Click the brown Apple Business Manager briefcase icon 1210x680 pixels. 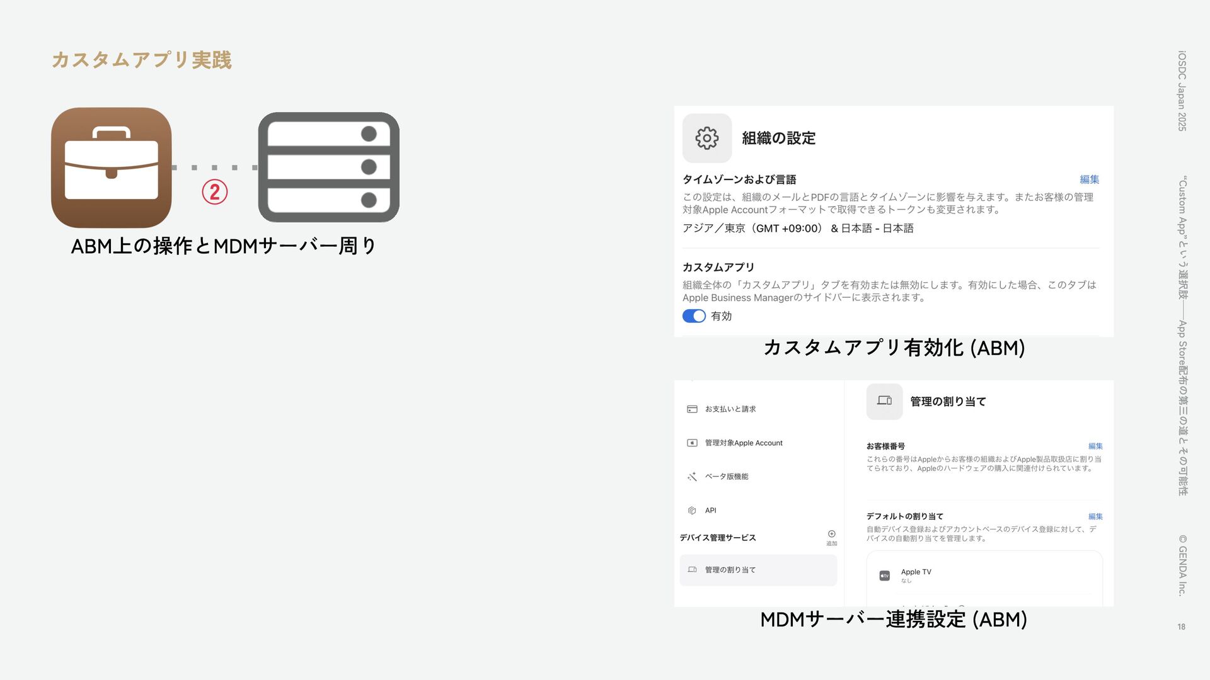112,167
